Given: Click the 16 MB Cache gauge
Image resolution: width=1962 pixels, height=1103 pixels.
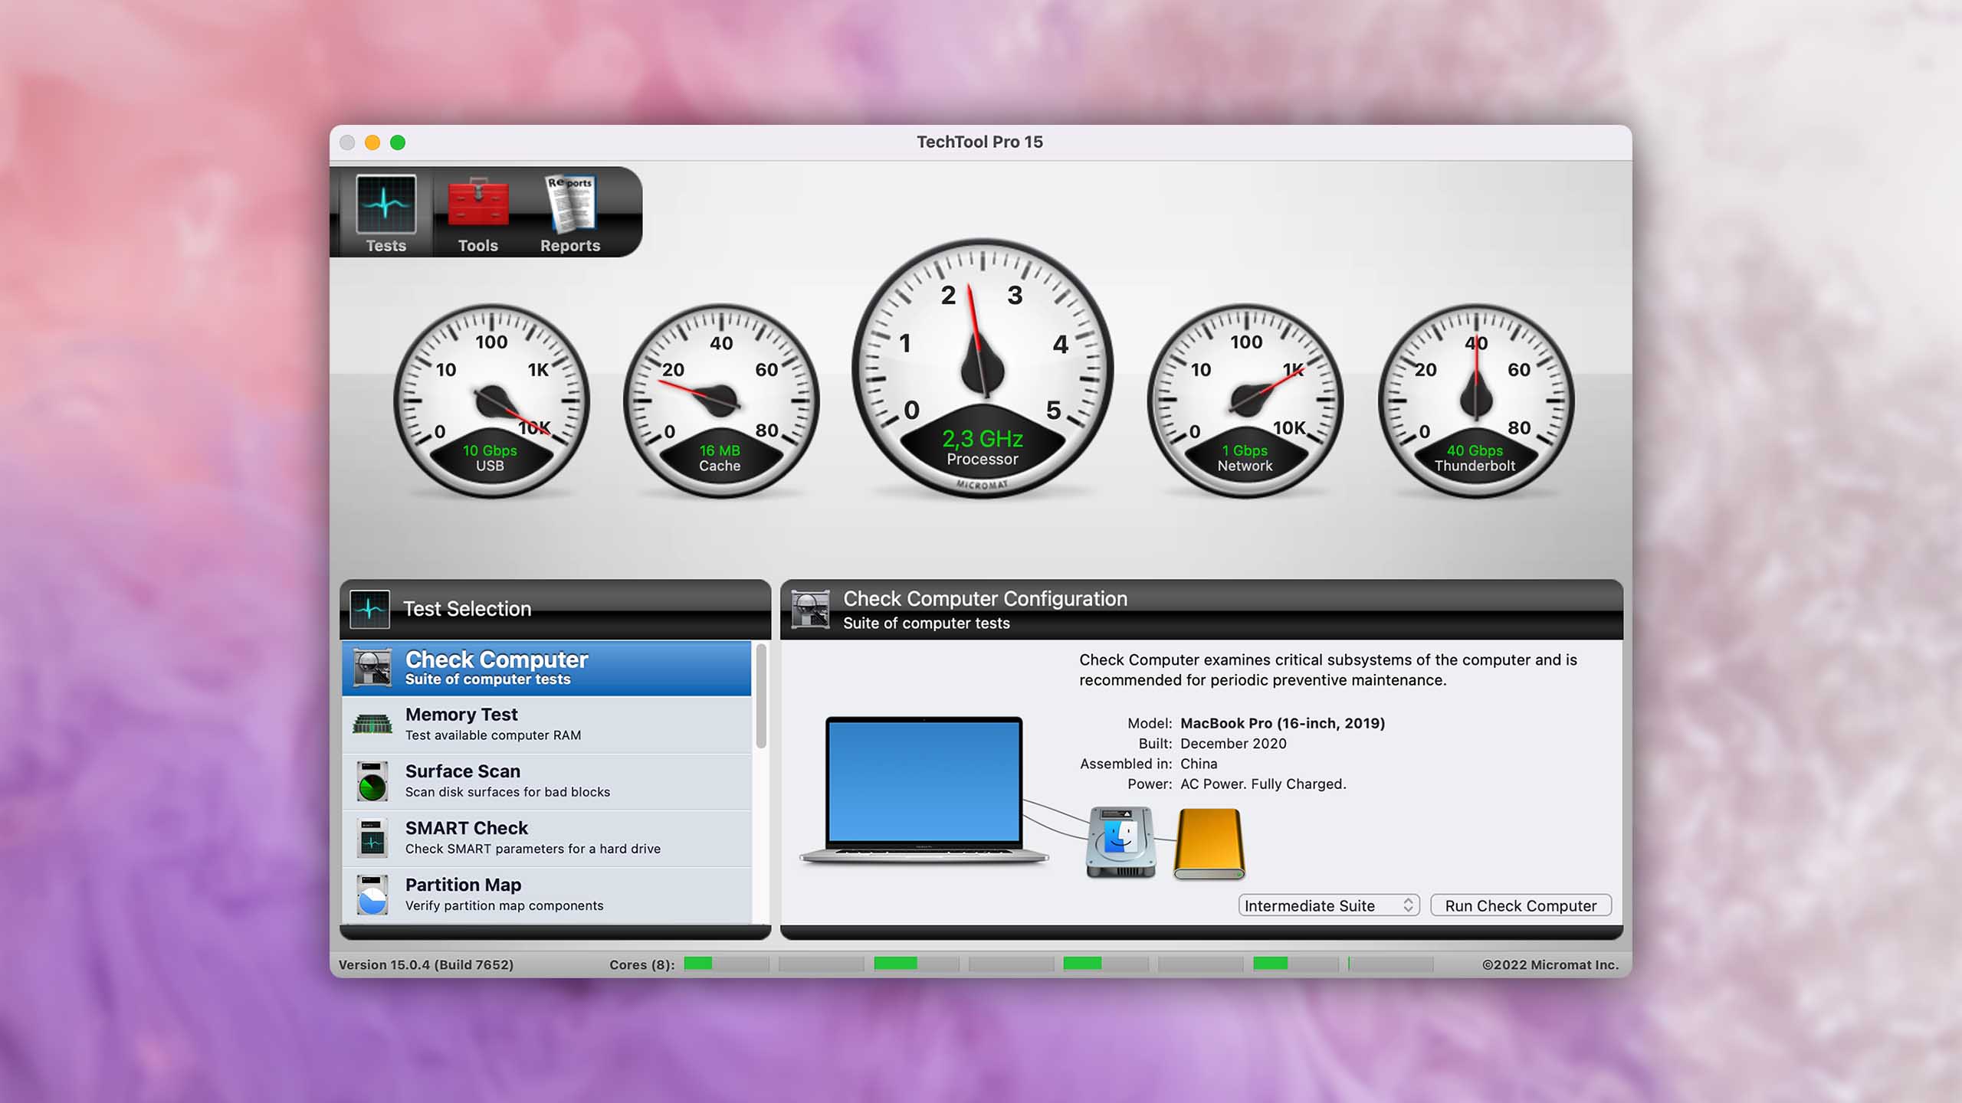Looking at the screenshot, I should [721, 401].
